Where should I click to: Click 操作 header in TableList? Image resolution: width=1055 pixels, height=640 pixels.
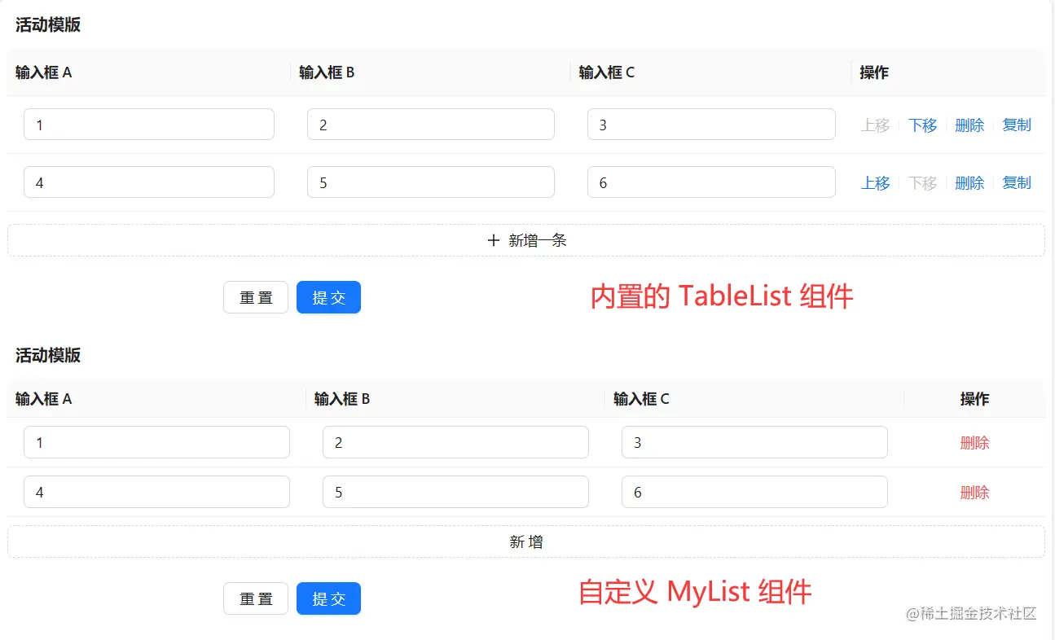[x=874, y=72]
